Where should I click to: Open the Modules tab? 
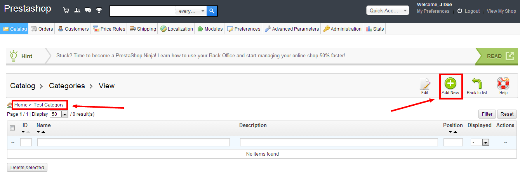210,29
